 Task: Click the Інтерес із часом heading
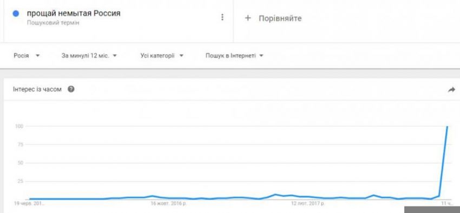point(37,89)
